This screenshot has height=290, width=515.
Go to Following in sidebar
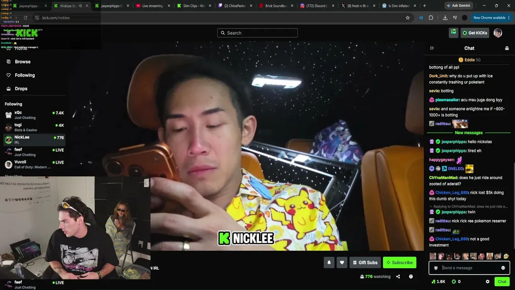click(x=25, y=75)
